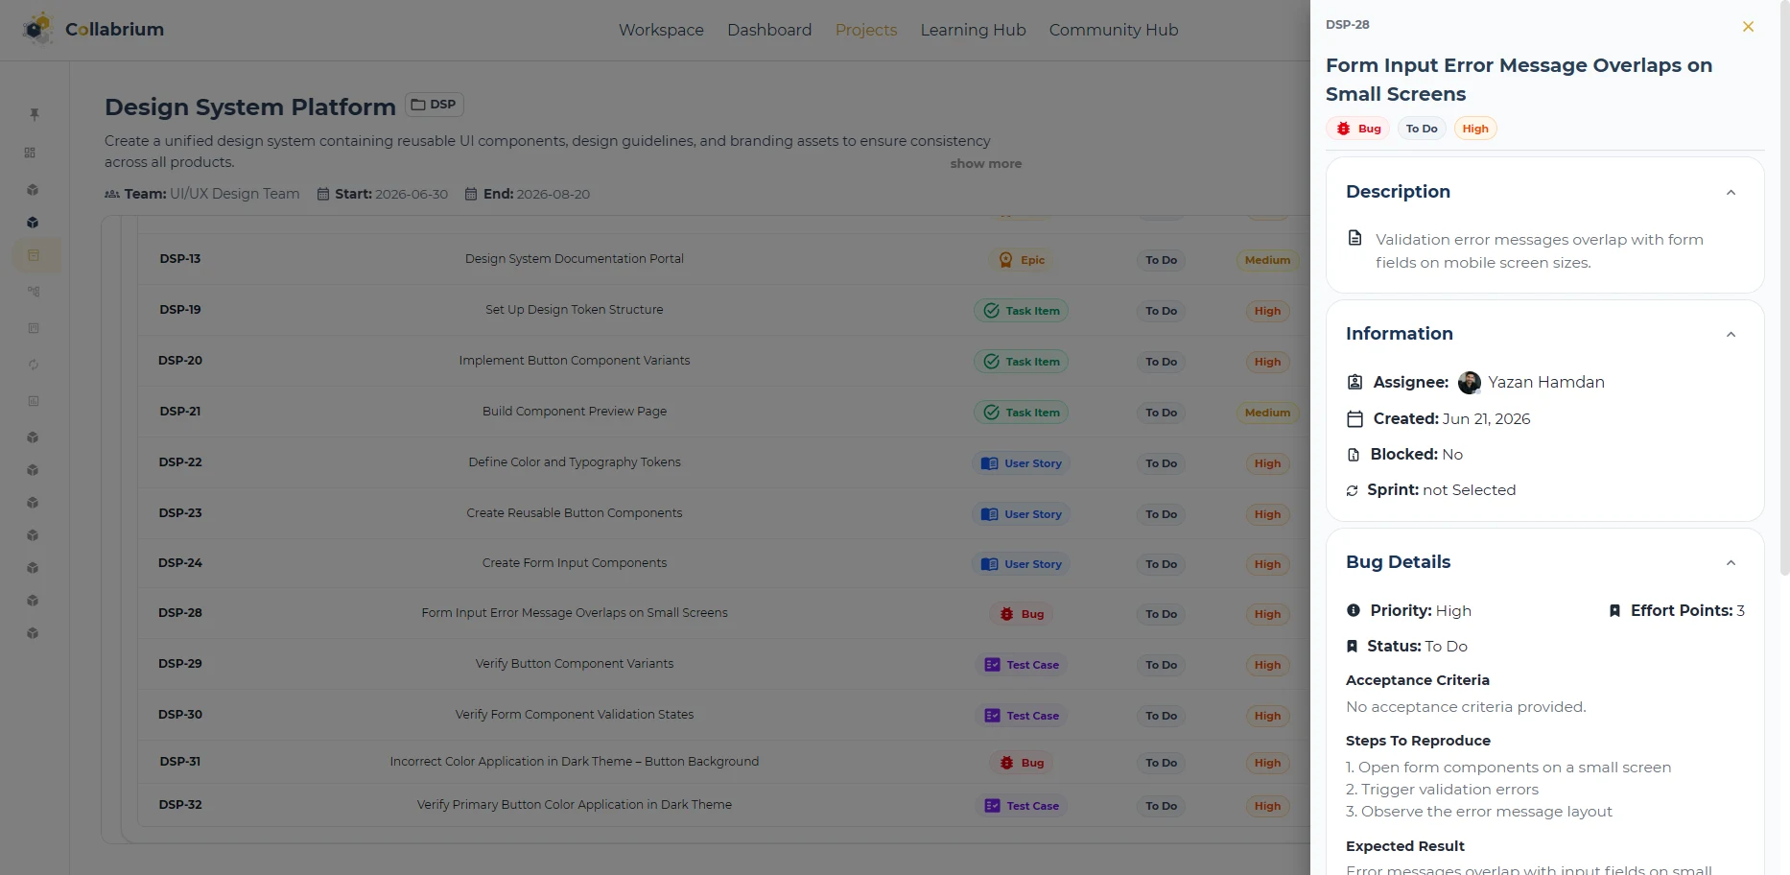
Task: Click the Collabrium logo icon
Action: (38, 29)
